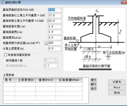Click the 压缩模量Ei column header
This screenshot has height=106, width=127.
[x=69, y=80]
